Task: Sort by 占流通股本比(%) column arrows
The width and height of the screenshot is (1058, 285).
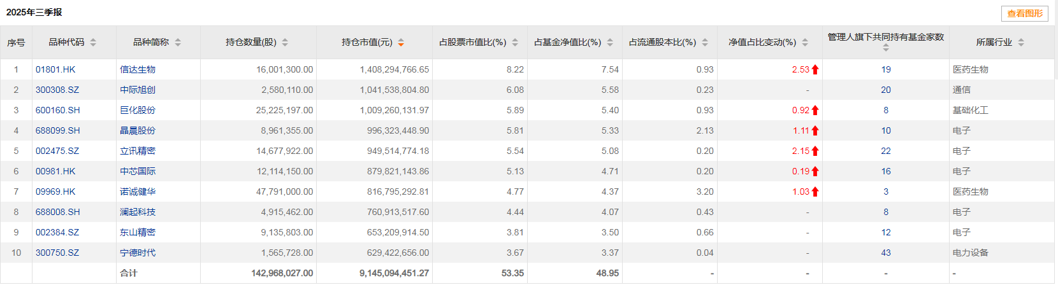Action: click(705, 43)
